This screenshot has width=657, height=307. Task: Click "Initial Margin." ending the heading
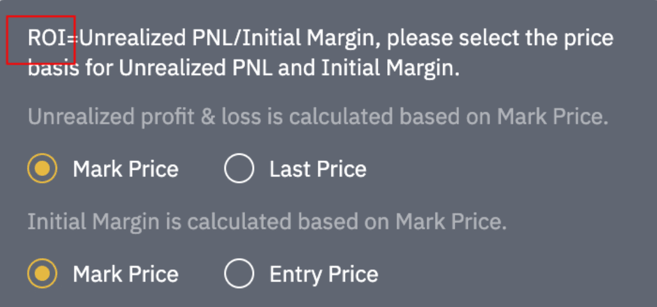(390, 69)
